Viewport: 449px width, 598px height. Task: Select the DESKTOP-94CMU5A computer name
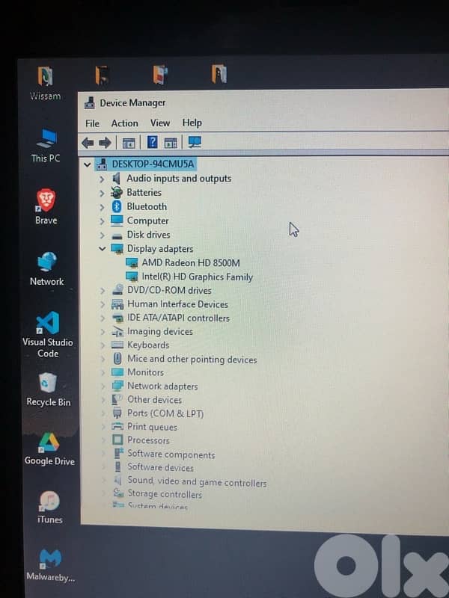pos(153,164)
